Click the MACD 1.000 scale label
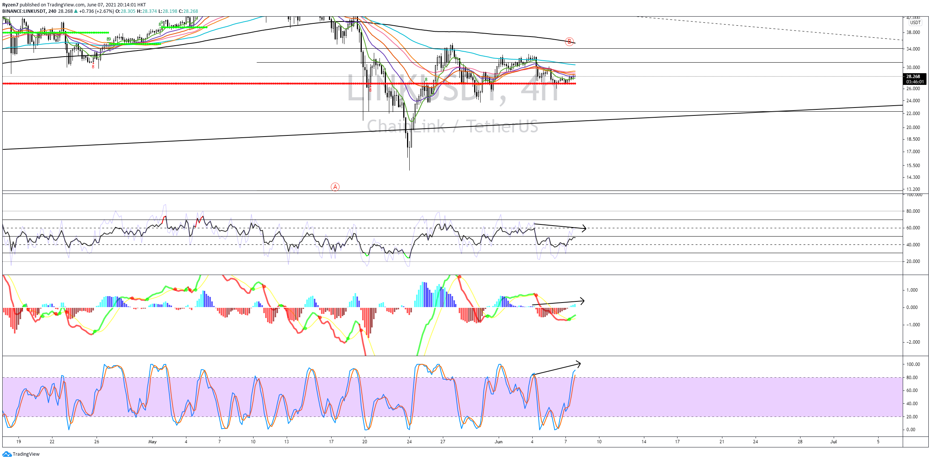This screenshot has height=461, width=931. tap(913, 290)
